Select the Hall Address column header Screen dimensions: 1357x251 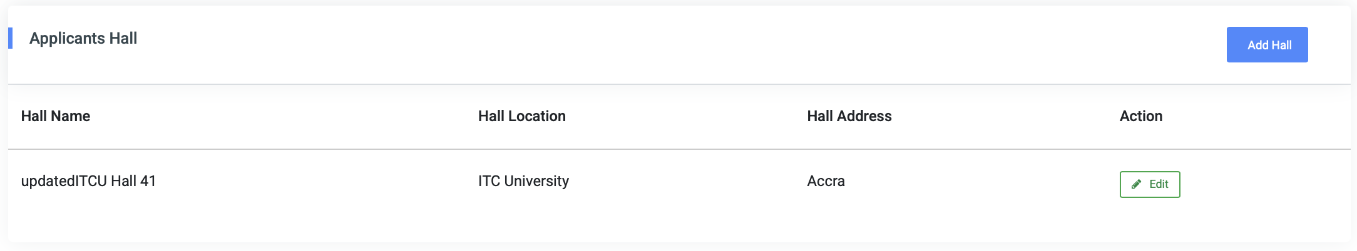tap(849, 116)
